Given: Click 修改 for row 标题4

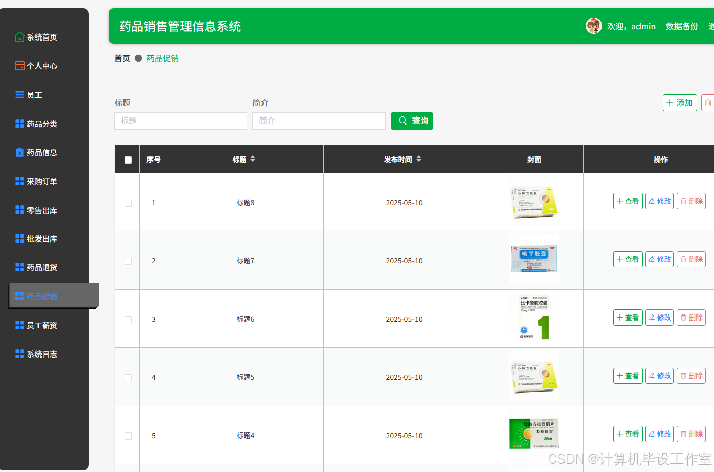Looking at the screenshot, I should (x=659, y=434).
